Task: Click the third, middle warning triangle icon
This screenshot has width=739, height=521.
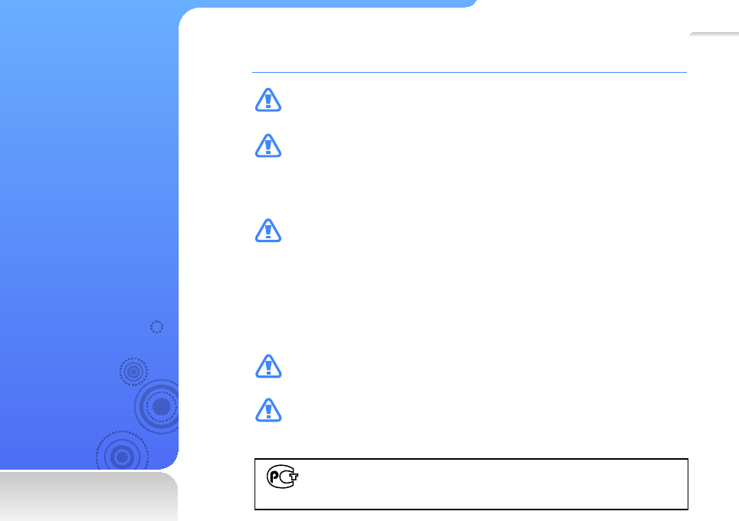Action: tap(268, 231)
